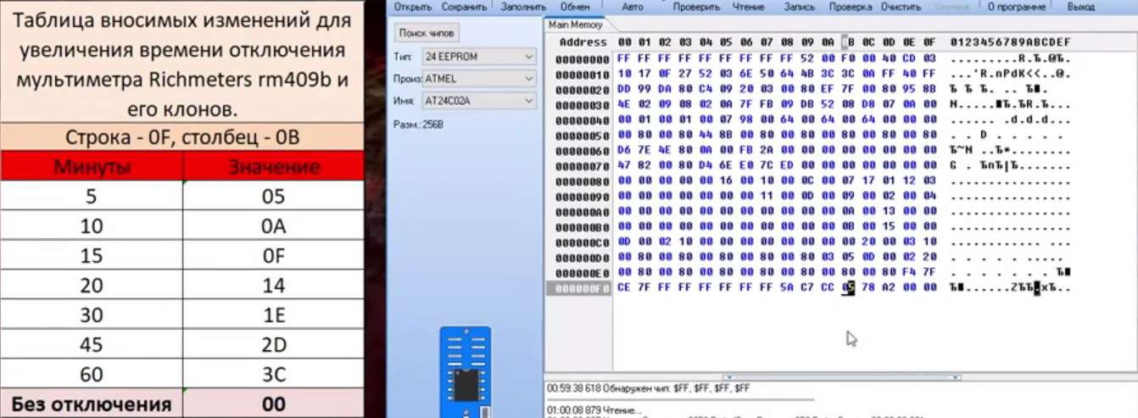
Task: Click value 0A in the Значение column
Action: coord(274,226)
